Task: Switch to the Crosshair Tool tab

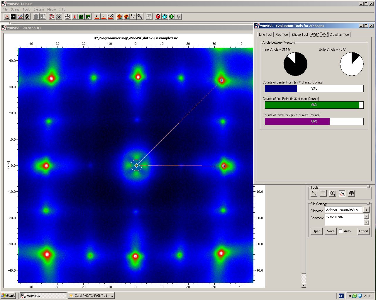Action: [x=339, y=35]
